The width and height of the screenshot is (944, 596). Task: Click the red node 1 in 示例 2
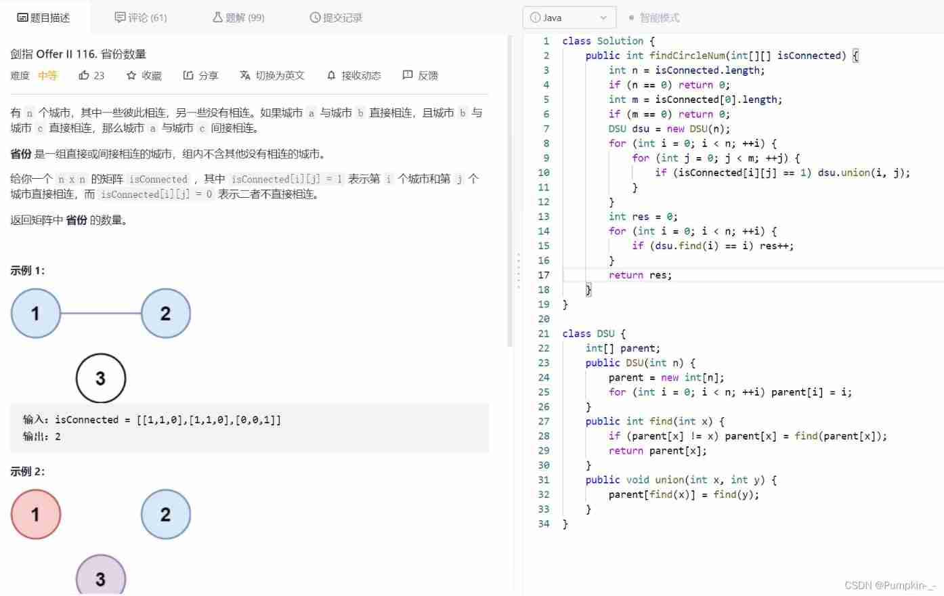tap(36, 515)
